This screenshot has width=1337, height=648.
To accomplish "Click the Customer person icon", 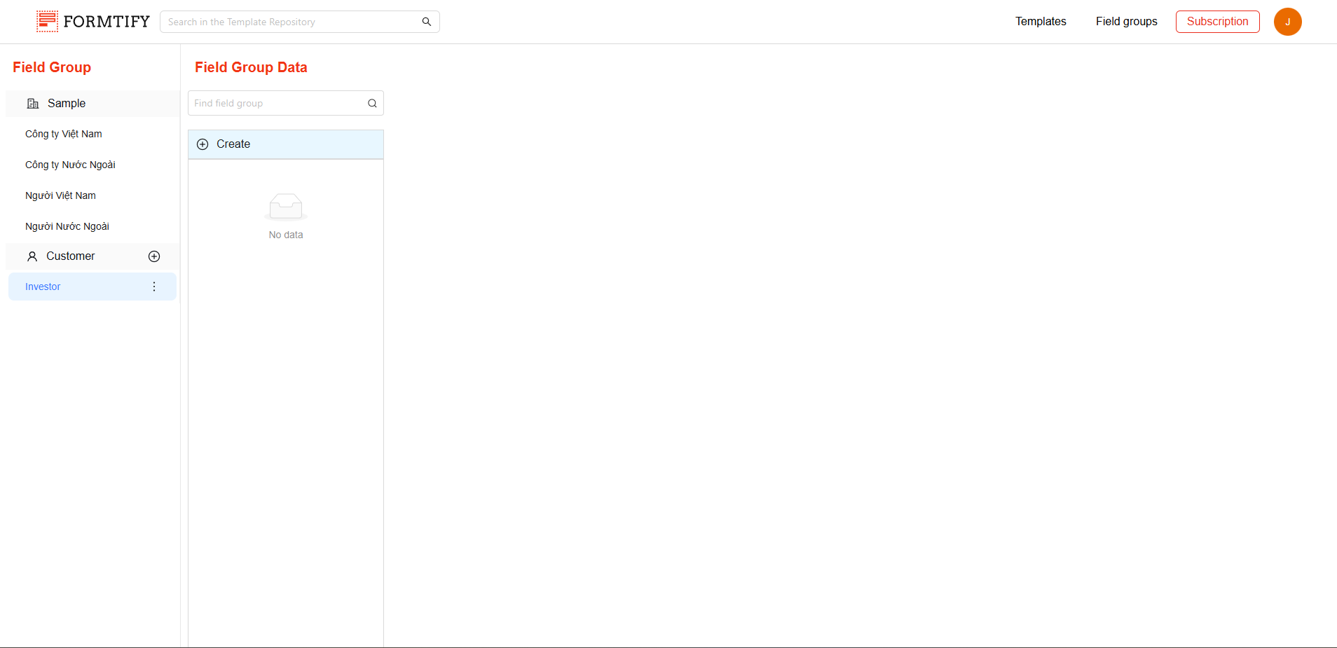I will tap(32, 256).
